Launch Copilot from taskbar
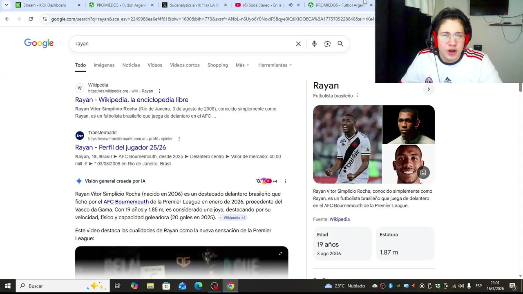 (134, 286)
